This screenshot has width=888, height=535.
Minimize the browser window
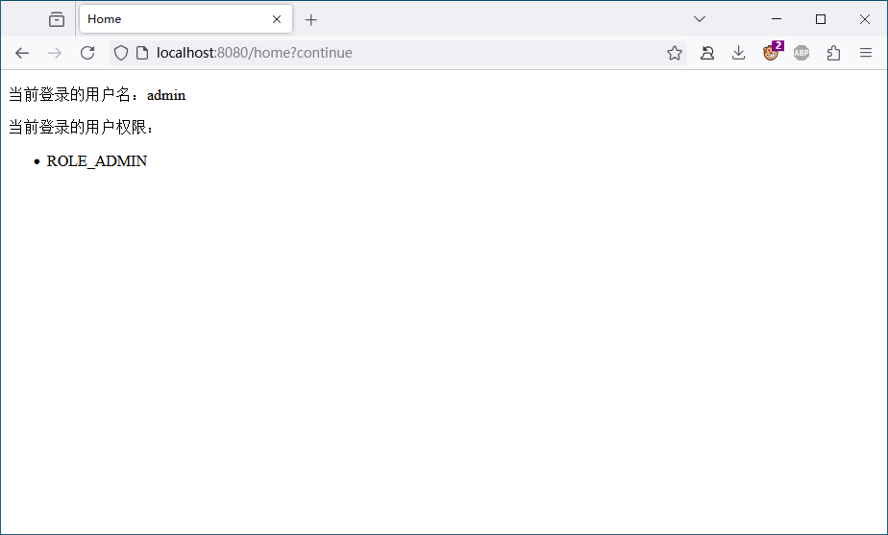[x=777, y=19]
